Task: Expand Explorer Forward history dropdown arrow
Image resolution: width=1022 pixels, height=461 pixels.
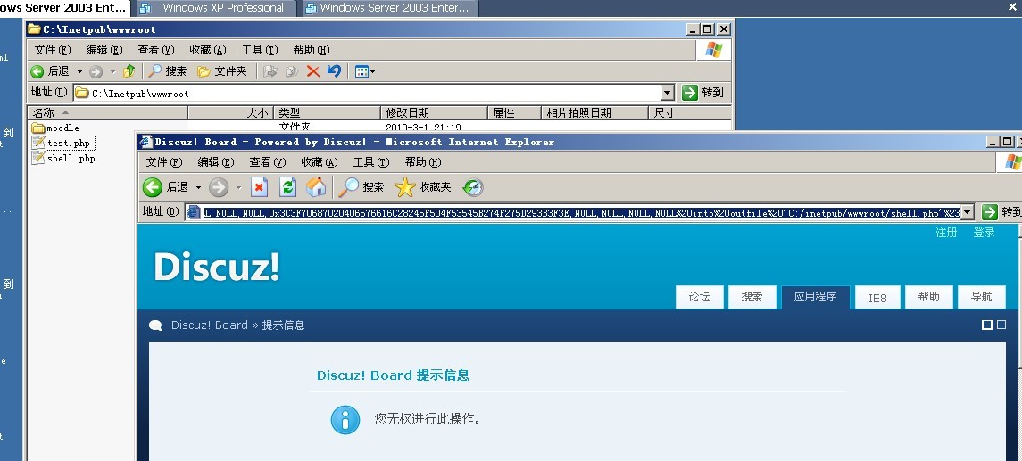Action: [x=112, y=71]
